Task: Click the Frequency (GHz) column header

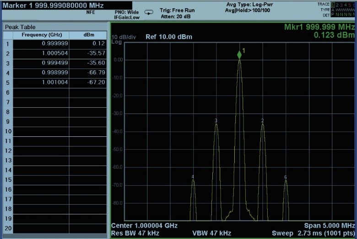Action: click(x=42, y=35)
